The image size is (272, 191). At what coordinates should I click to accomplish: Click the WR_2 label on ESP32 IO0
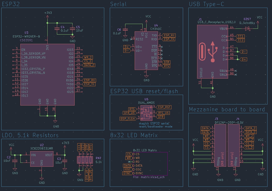tap(88, 58)
